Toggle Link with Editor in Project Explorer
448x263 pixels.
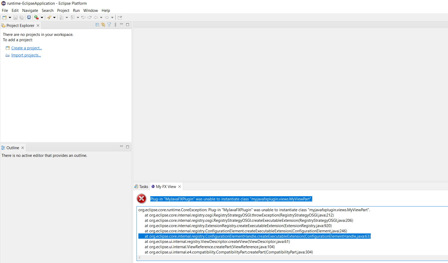[x=103, y=25]
